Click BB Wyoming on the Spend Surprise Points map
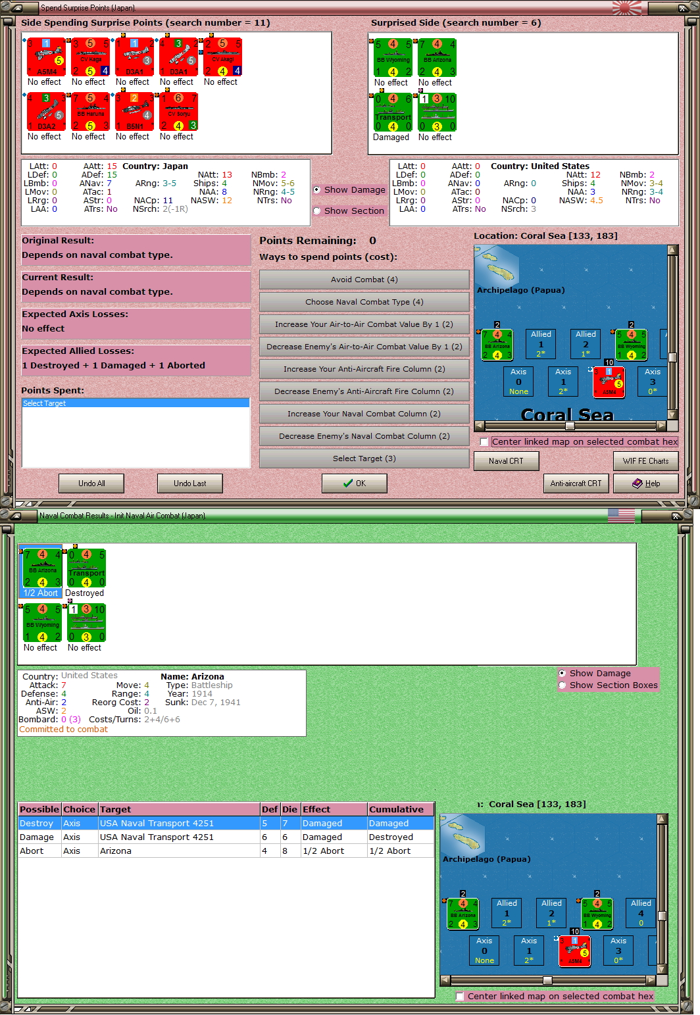 click(x=631, y=345)
